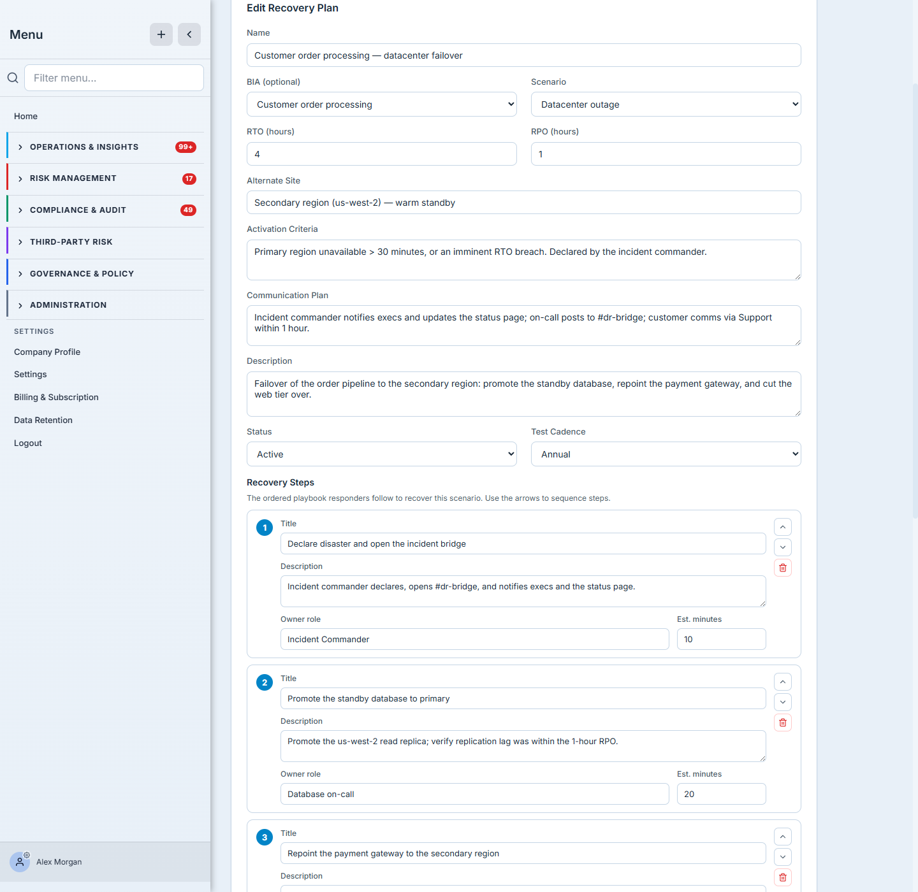Delete step 3 with trash icon
The image size is (918, 892).
783,877
